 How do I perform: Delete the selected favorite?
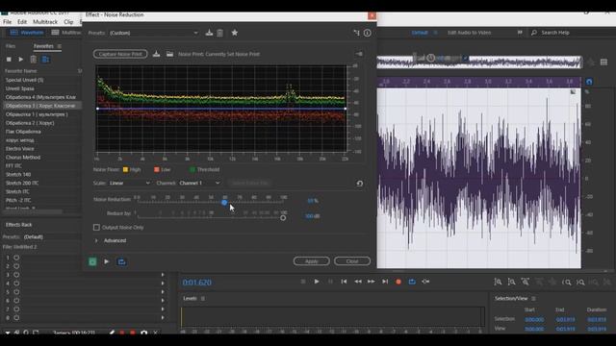pyautogui.click(x=34, y=60)
